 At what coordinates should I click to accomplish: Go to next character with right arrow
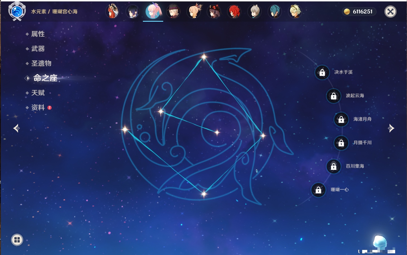[x=391, y=128]
